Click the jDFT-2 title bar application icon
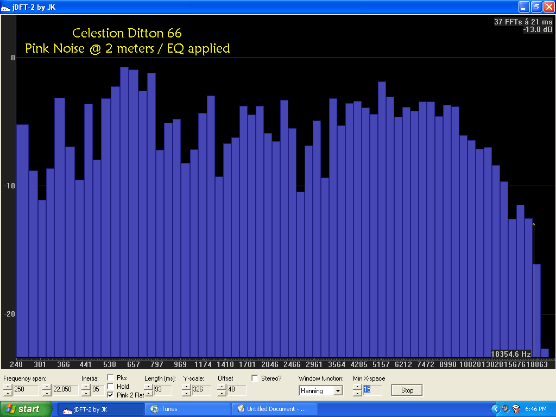The image size is (556, 417). (5, 7)
